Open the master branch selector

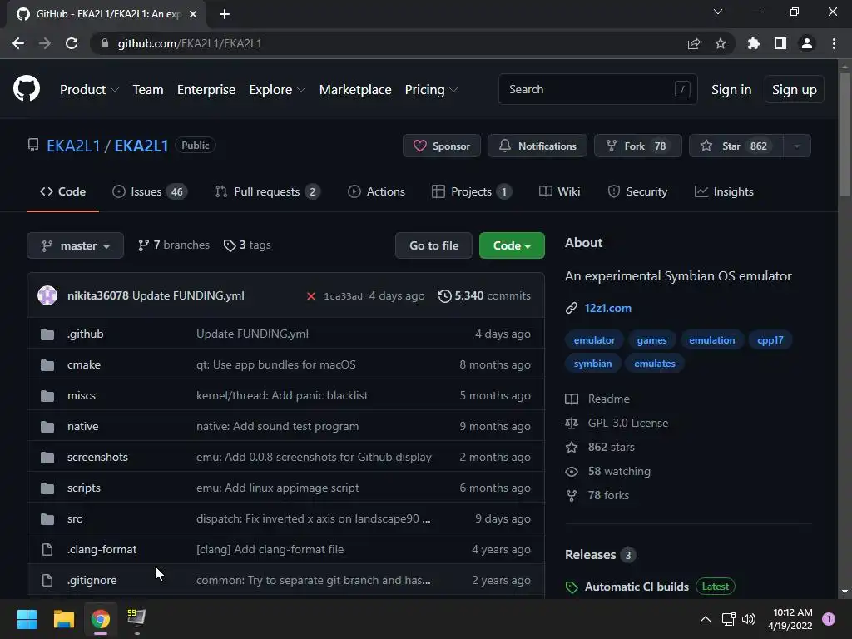tap(76, 245)
